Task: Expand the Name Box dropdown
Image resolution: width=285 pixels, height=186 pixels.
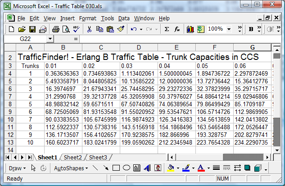Action: pos(50,39)
